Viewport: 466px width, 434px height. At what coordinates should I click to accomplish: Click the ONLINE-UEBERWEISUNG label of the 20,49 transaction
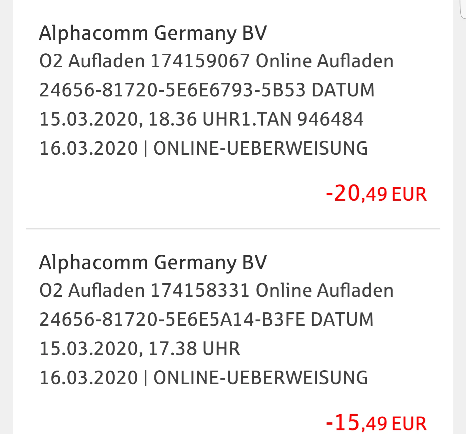point(261,148)
